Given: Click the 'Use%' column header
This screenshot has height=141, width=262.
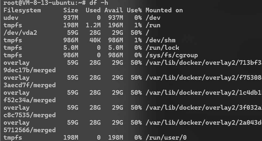Looking at the screenshot, I should pyautogui.click(x=134, y=10).
